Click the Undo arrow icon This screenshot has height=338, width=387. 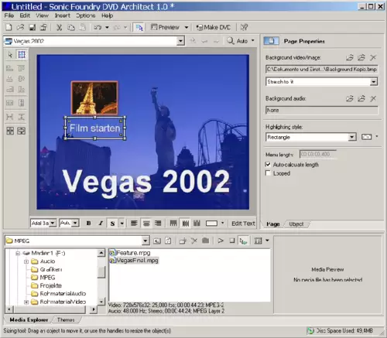coord(98,27)
